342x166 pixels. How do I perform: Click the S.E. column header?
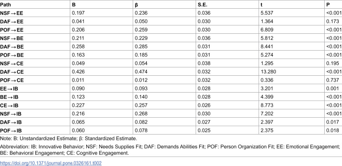(x=202, y=5)
